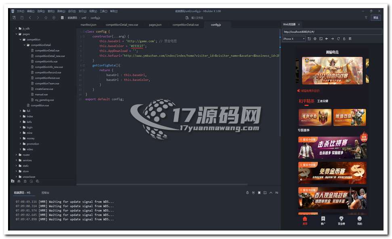Click the browser back arrow icon
Image resolution: width=392 pixels, height=239 pixels.
[327, 39]
